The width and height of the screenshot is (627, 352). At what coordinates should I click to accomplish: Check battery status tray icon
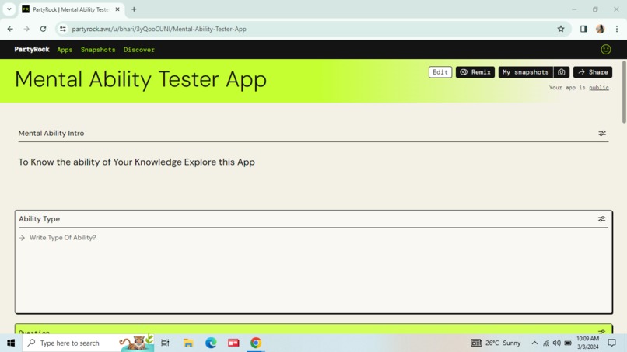point(568,343)
